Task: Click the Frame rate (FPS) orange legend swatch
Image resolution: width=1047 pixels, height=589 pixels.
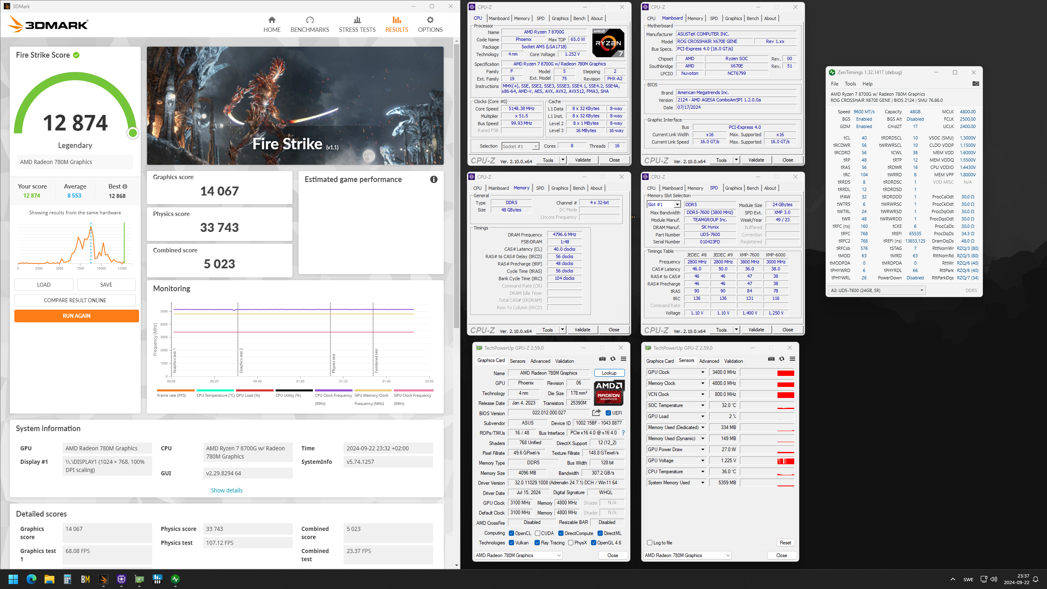Action: click(176, 390)
